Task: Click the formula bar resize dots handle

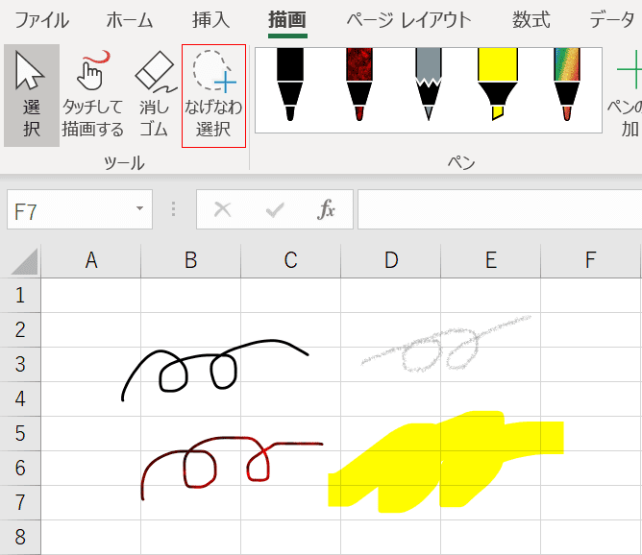Action: click(x=174, y=209)
